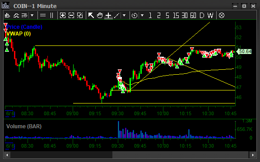Click the reset zoom icon
This screenshot has width=260, height=162.
pyautogui.click(x=80, y=16)
